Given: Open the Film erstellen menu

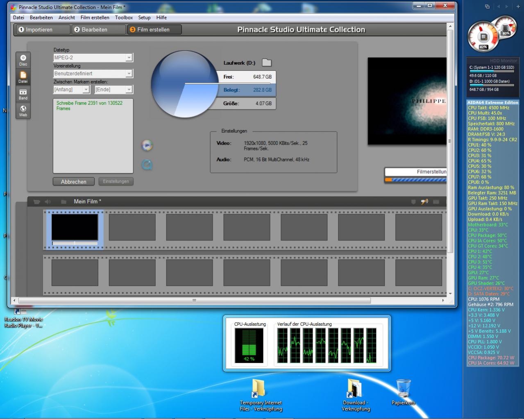Looking at the screenshot, I should point(95,18).
